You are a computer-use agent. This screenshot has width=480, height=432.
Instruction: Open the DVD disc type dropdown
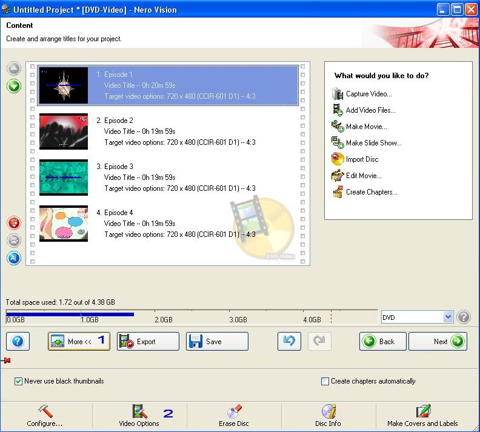pos(448,317)
